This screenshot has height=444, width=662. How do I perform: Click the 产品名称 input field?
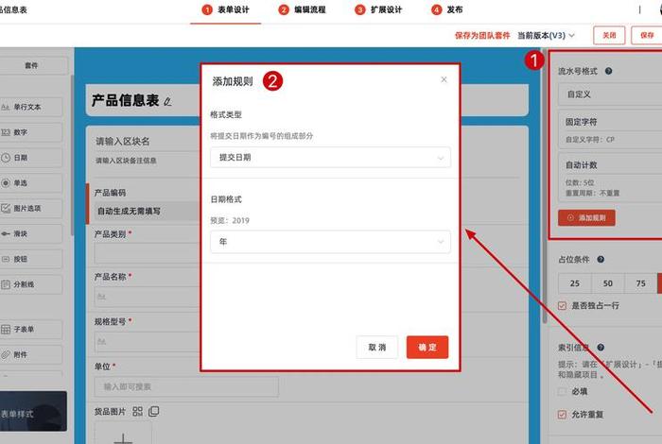pos(147,297)
